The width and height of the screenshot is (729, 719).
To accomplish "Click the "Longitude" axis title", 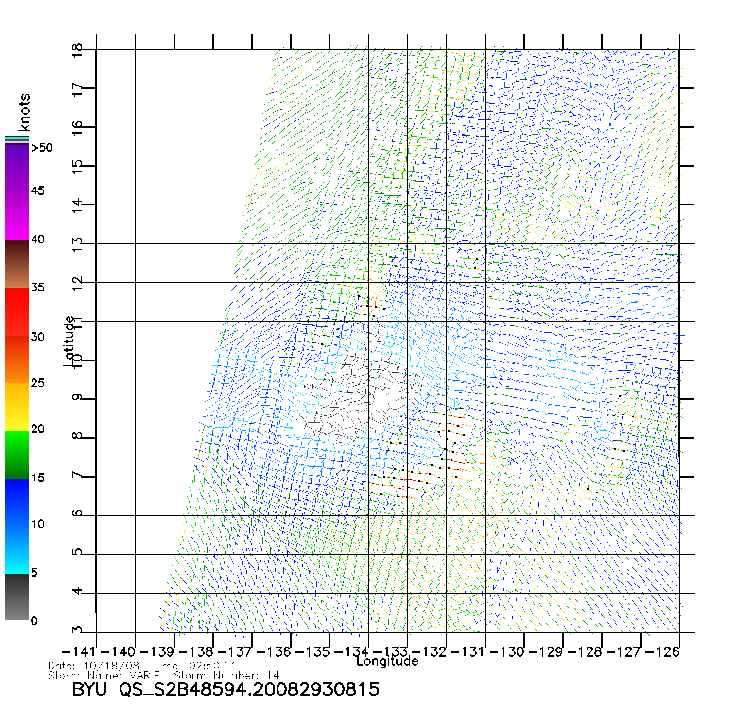I will (387, 661).
